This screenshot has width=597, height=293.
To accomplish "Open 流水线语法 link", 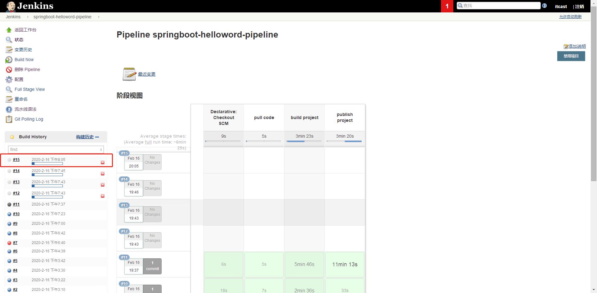I will coord(25,109).
